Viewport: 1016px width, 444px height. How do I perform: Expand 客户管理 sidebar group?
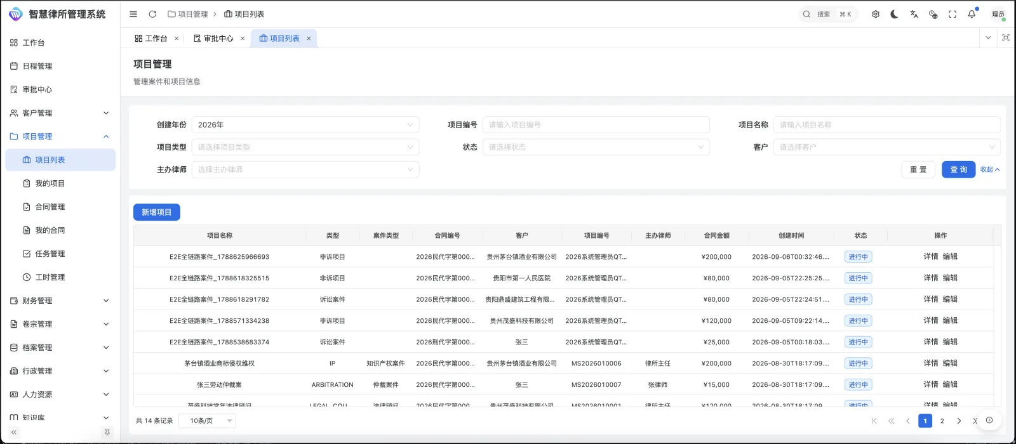(x=60, y=113)
